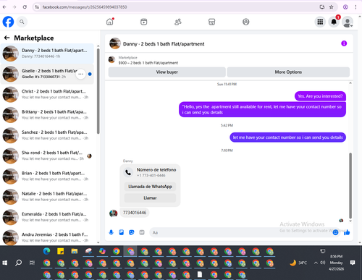Image resolution: width=362 pixels, height=280 pixels.
Task: Open the Christ conversation in the list
Action: (47, 94)
